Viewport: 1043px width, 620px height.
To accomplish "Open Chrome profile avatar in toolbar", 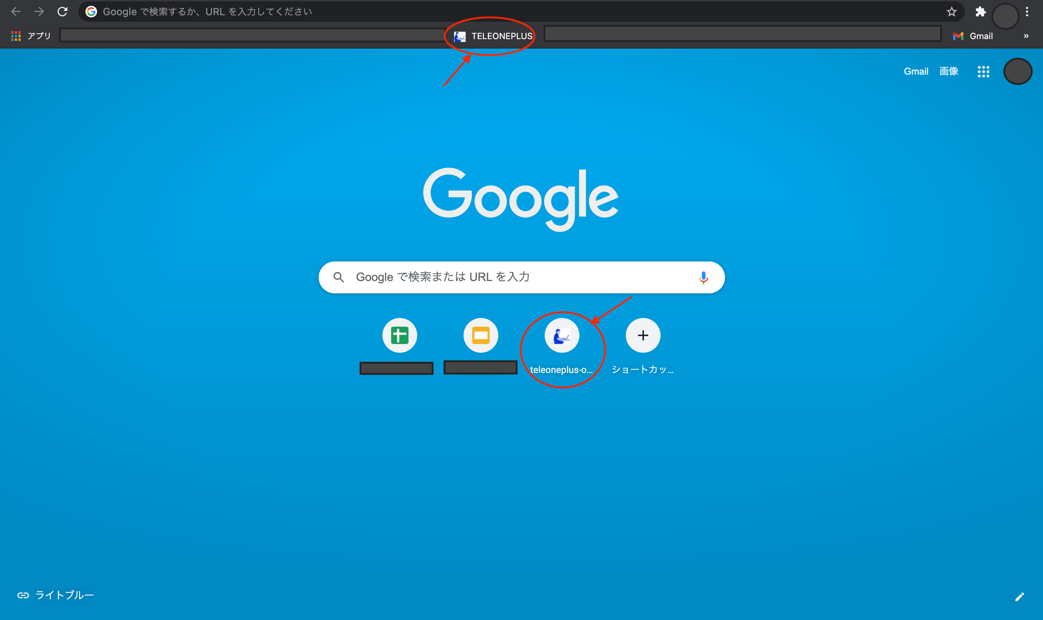I will 1005,16.
